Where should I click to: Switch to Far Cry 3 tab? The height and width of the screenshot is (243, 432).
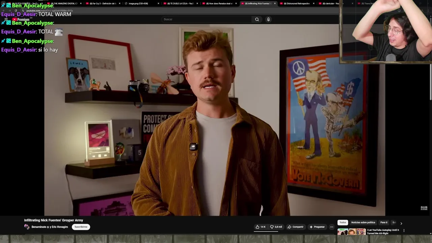pyautogui.click(x=103, y=3)
